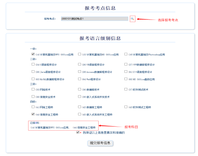This screenshot has height=156, width=198.
Task: Click the 报考考点信息 section heading
Action: click(100, 8)
